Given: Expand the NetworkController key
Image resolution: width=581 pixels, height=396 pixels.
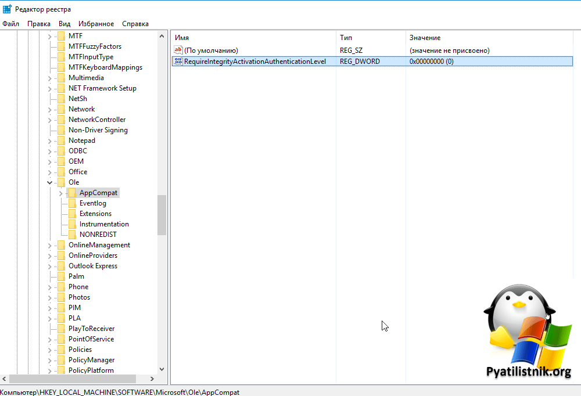Looking at the screenshot, I should (x=50, y=120).
